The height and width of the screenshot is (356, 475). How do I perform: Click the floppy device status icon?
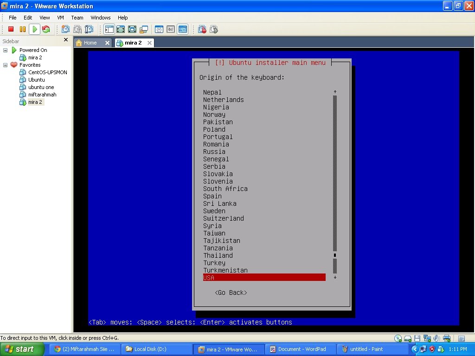tap(417, 338)
